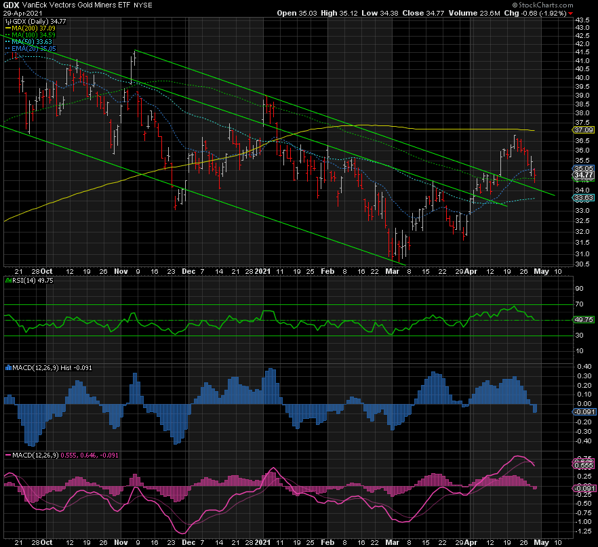Image resolution: width=598 pixels, height=547 pixels.
Task: Click the GDX (Daily) 34.77 legend entry
Action: click(39, 22)
